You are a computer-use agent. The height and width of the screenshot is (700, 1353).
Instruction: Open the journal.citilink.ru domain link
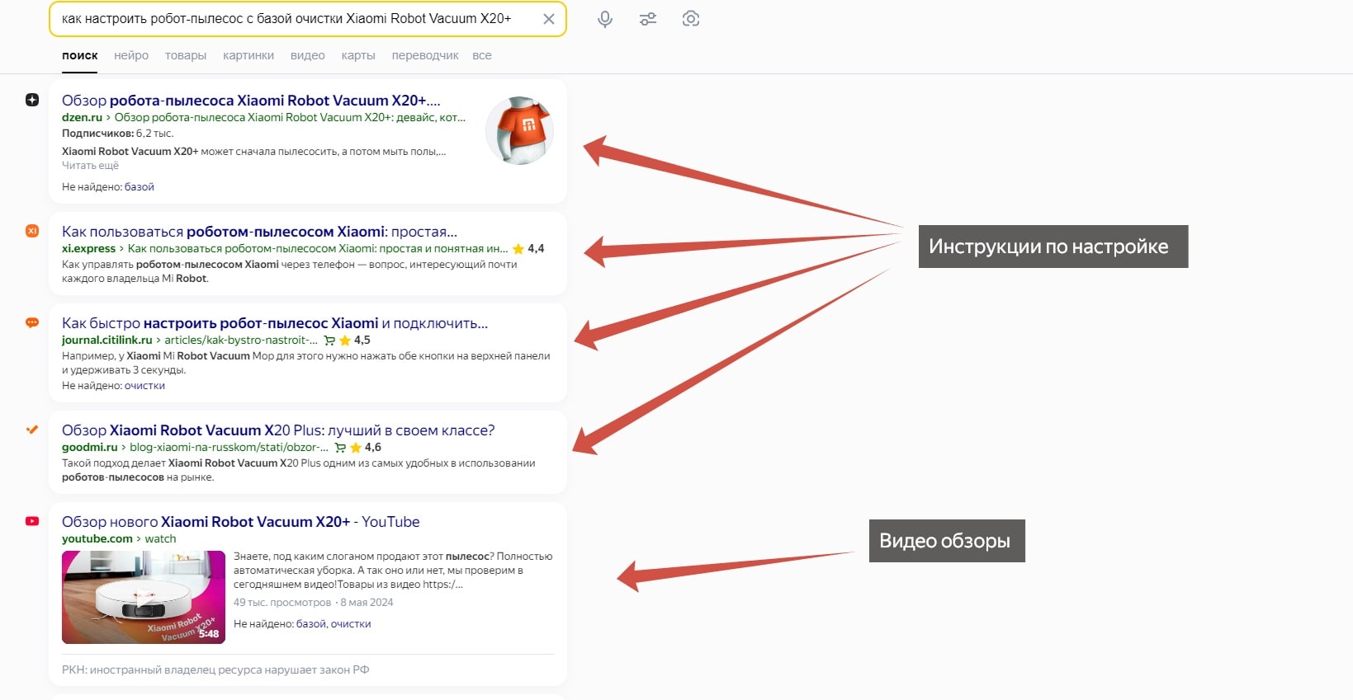click(106, 341)
